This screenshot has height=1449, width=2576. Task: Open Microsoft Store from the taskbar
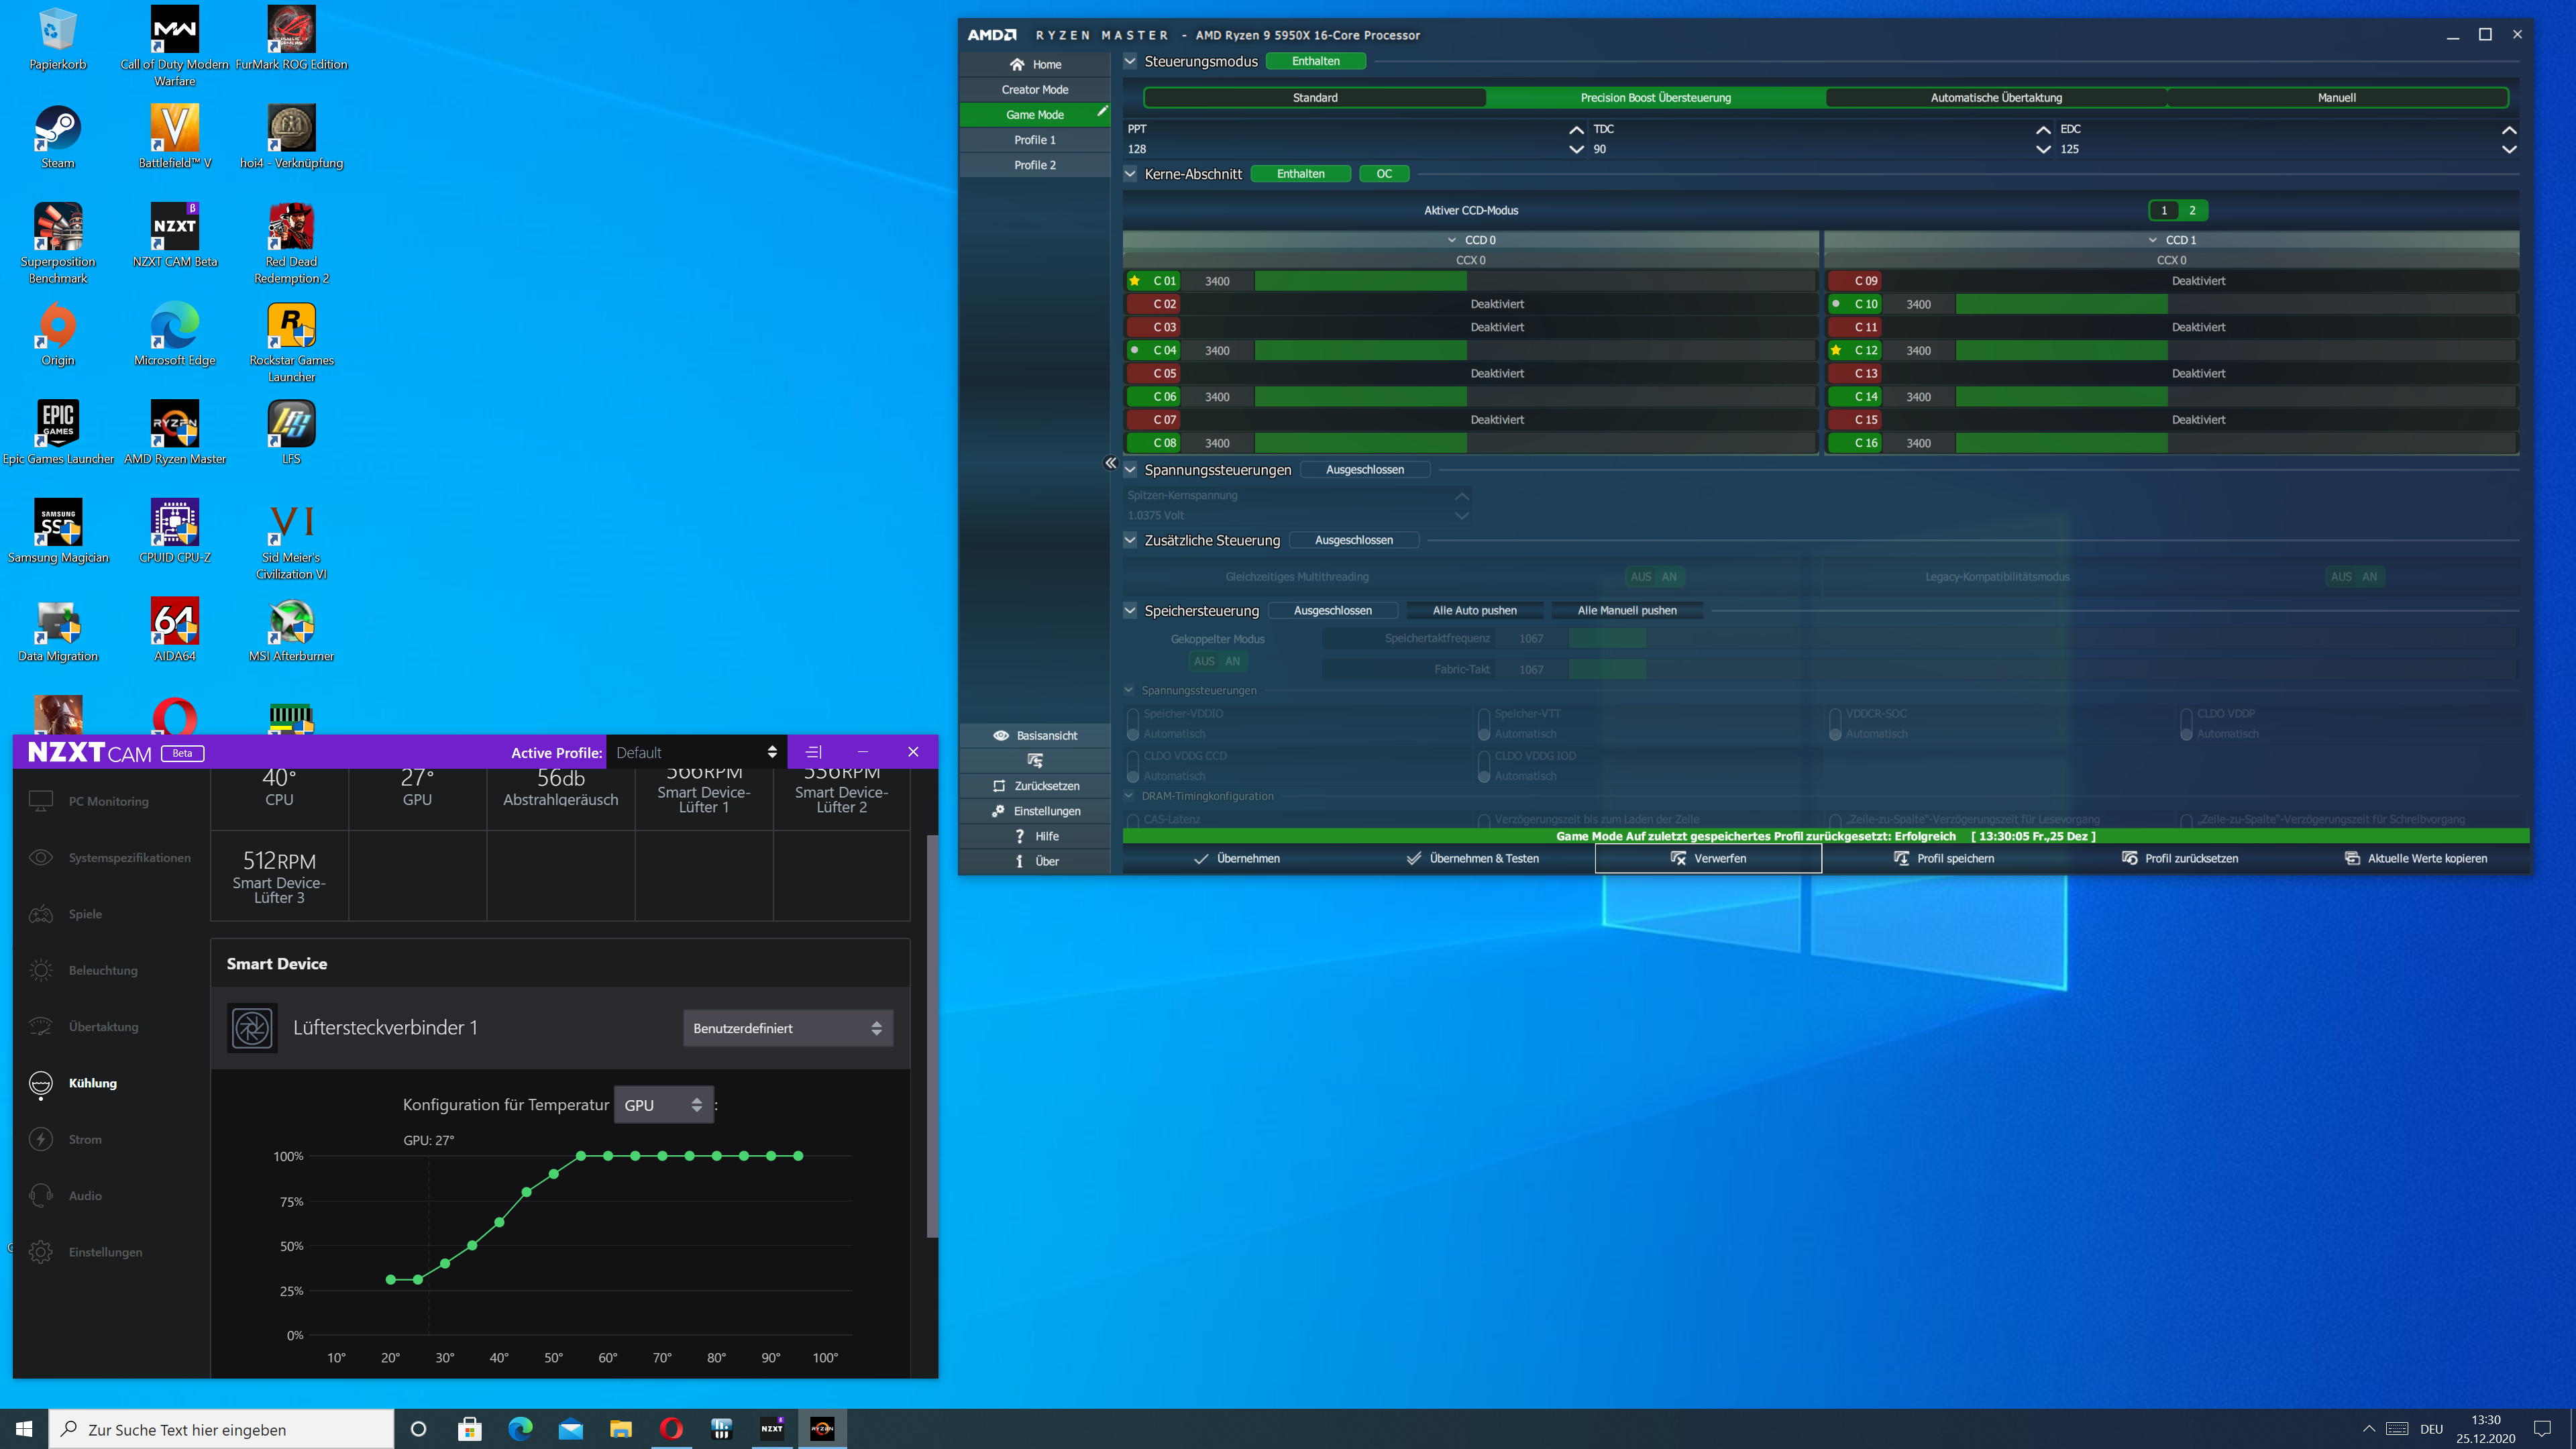point(469,1429)
